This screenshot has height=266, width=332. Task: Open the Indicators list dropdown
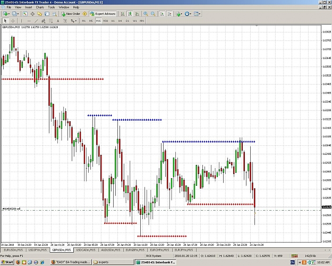(178, 14)
